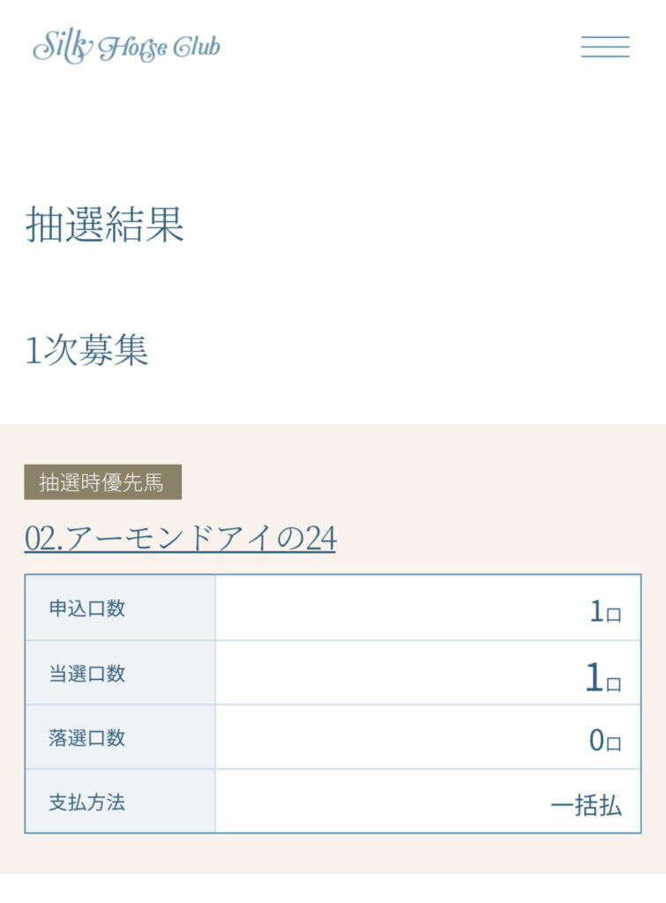Click the word Silk in the logo
Image resolution: width=666 pixels, height=903 pixels.
pyautogui.click(x=63, y=46)
